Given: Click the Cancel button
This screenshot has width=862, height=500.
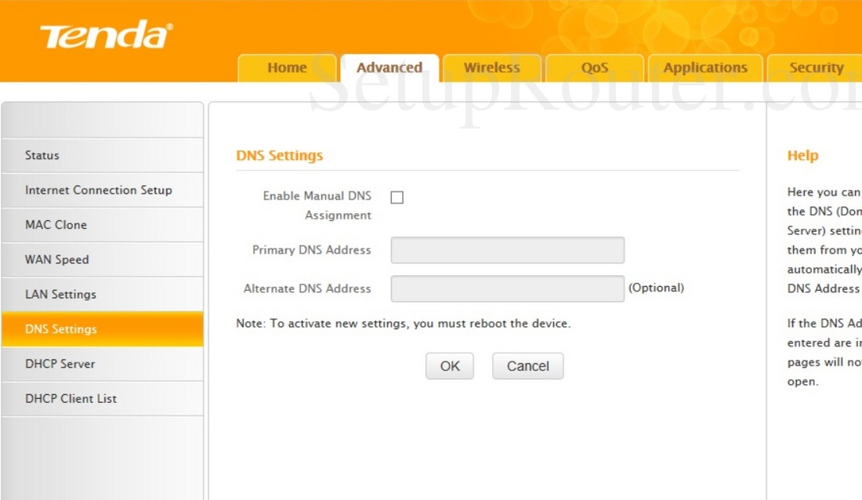Looking at the screenshot, I should [527, 366].
